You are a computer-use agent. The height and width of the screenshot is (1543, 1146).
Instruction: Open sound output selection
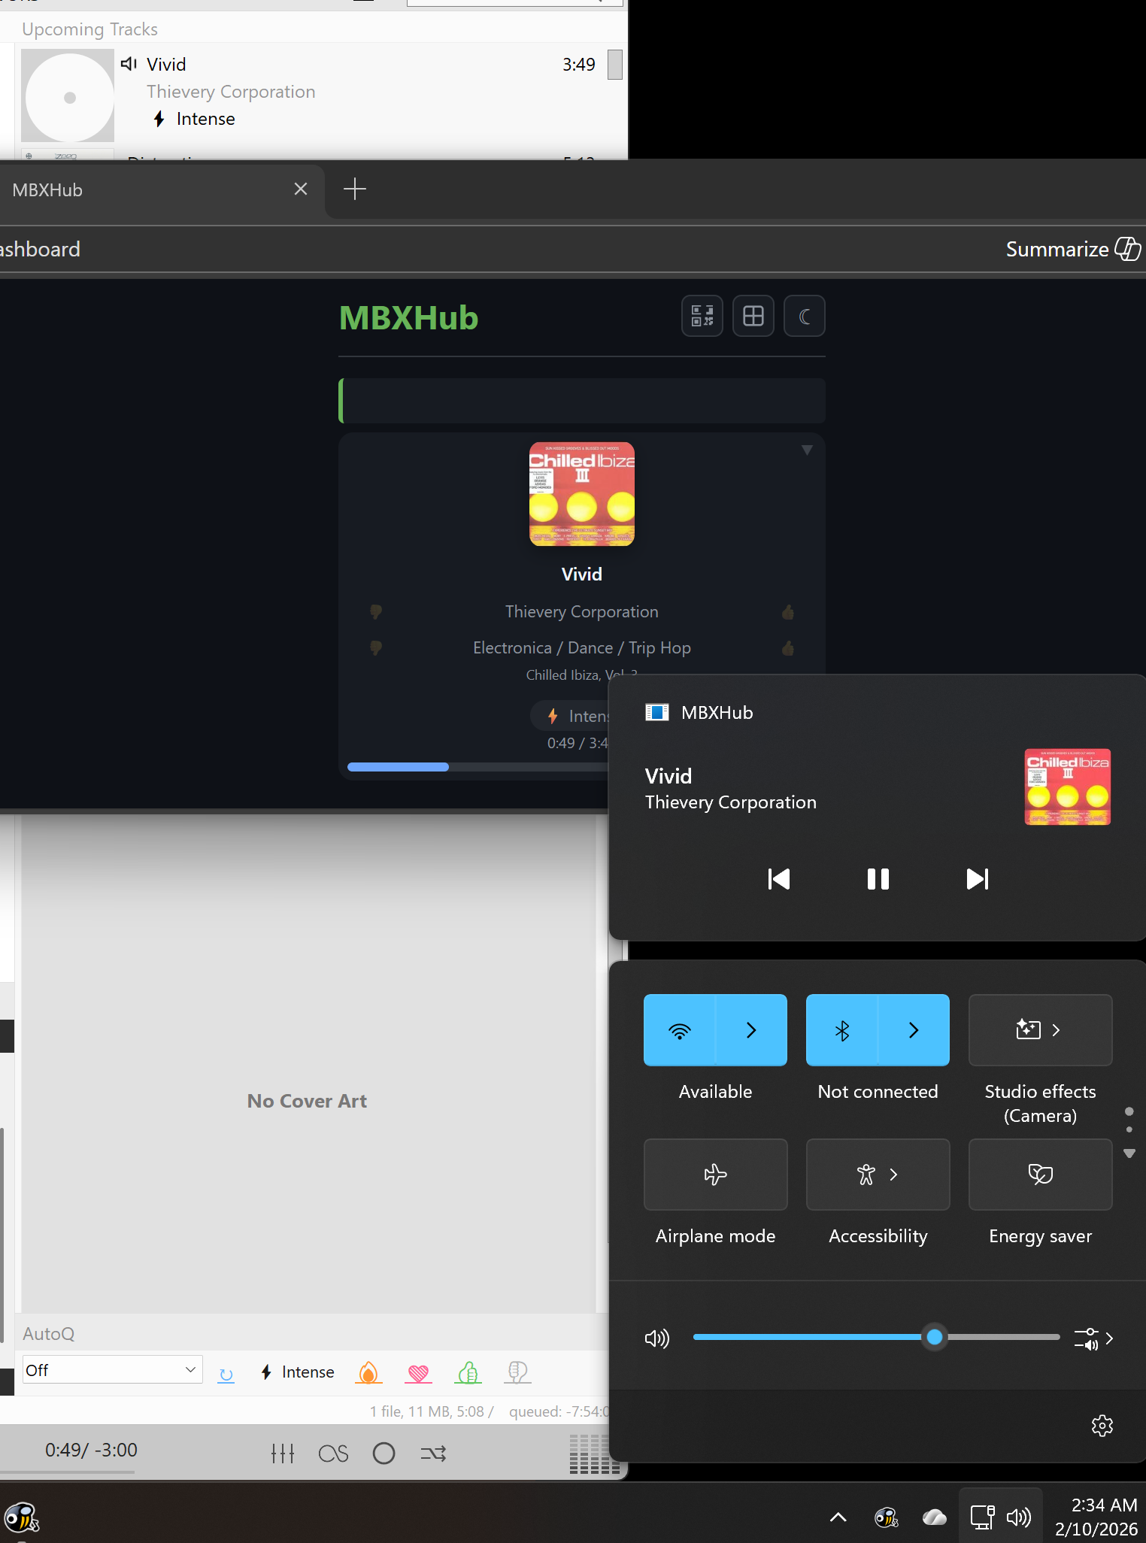pyautogui.click(x=1094, y=1338)
